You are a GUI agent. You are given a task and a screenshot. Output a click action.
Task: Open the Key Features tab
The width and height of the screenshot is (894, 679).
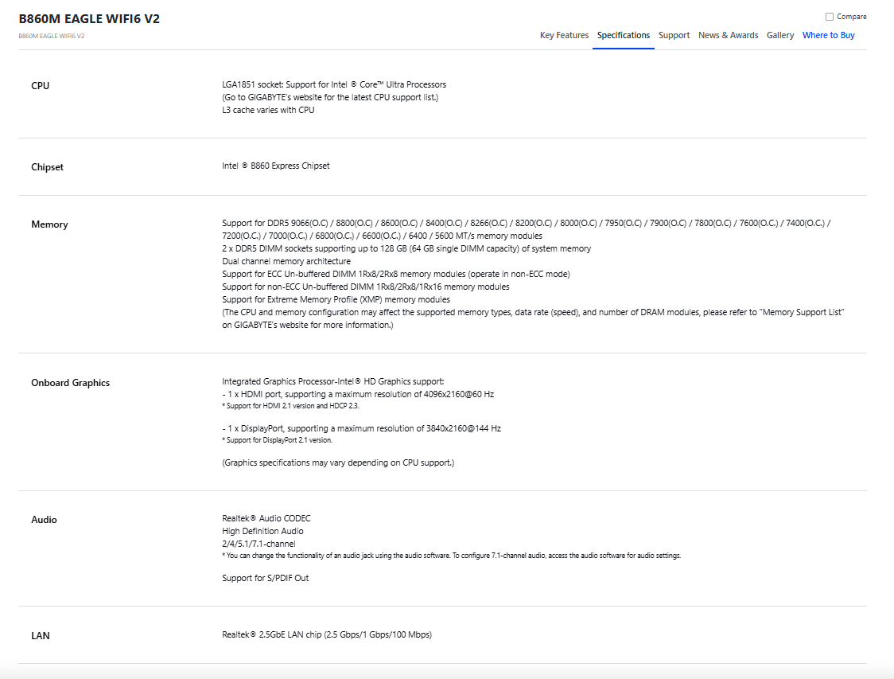pos(564,35)
